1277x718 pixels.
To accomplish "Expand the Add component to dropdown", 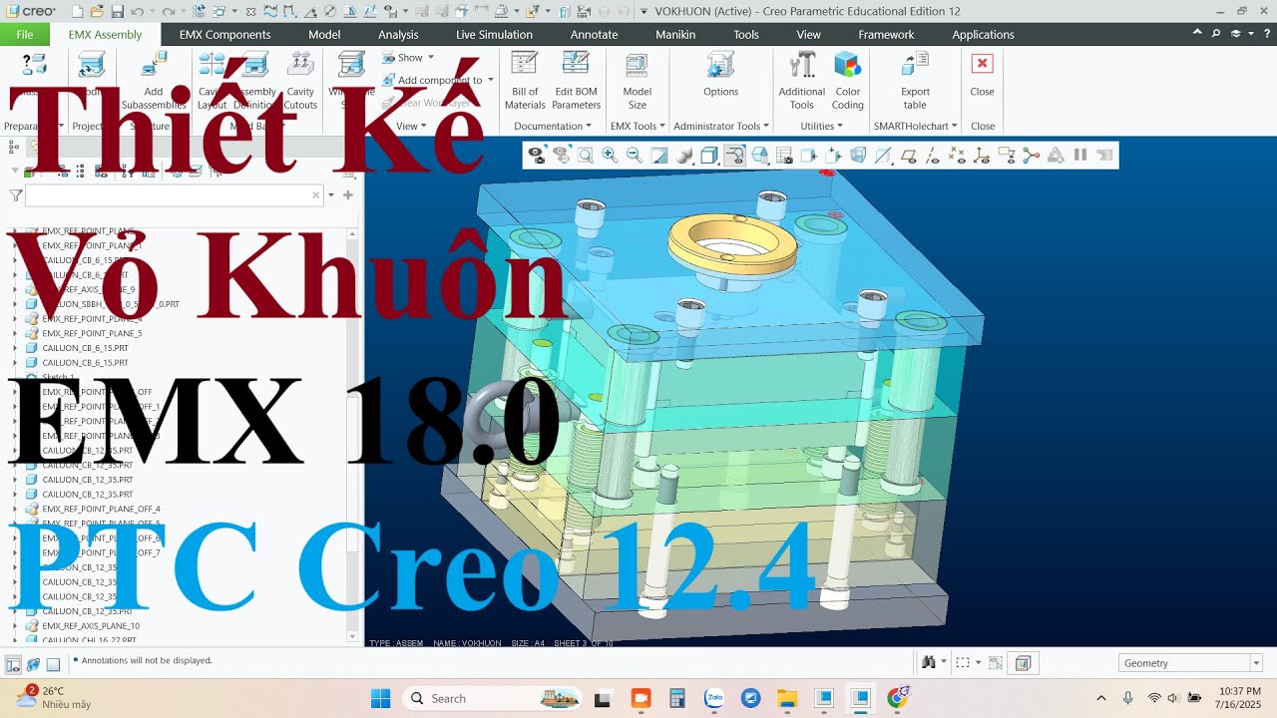I will click(491, 80).
